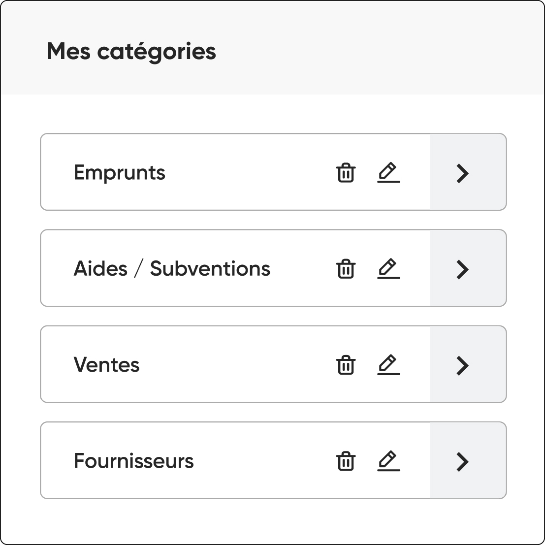The image size is (545, 545).
Task: Click the blank area beneath the Fournisseurs card
Action: [273, 521]
